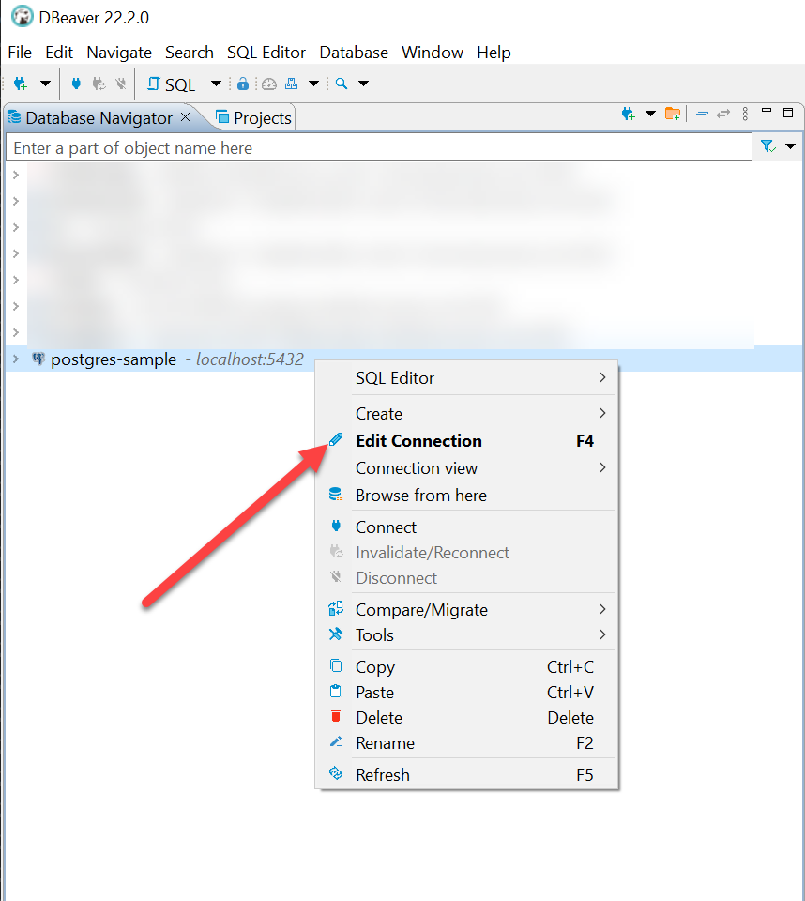Click the greyed Disconnect icon in main toolbar
805x901 pixels.
(121, 84)
